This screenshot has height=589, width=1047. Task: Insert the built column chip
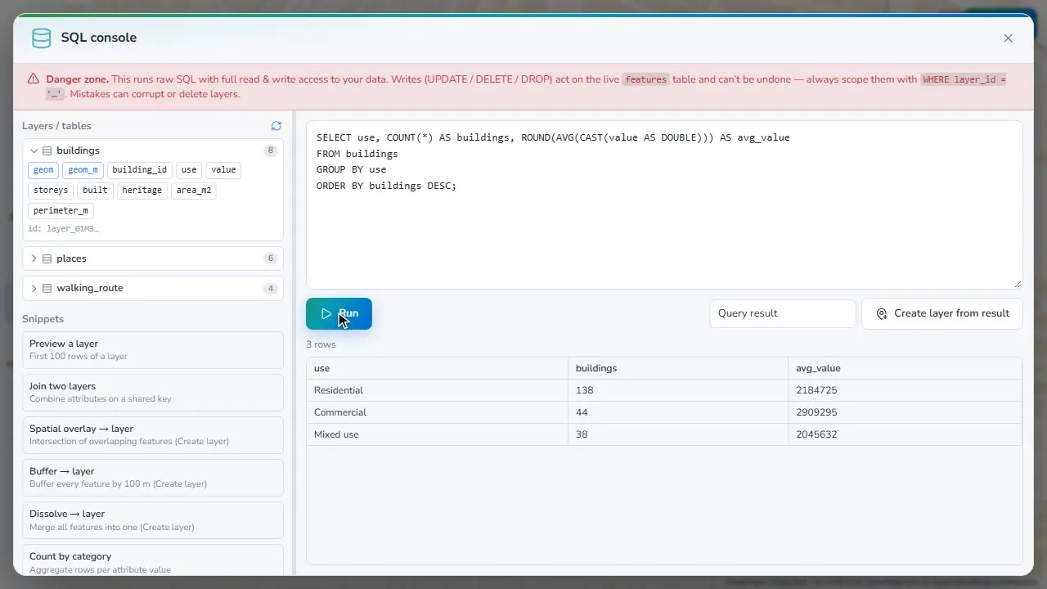point(95,190)
